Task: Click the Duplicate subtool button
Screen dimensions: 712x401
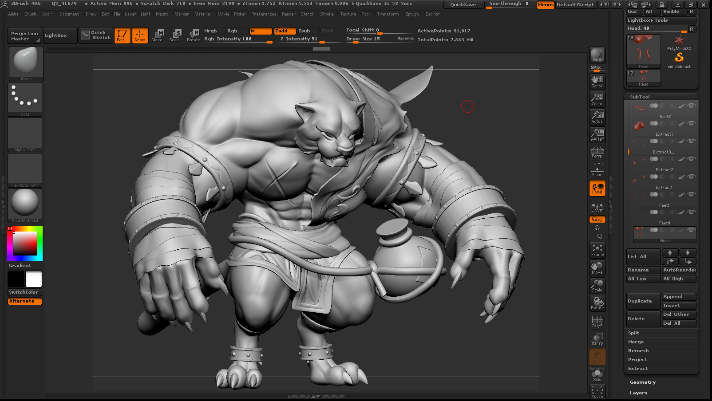Action: coord(643,301)
